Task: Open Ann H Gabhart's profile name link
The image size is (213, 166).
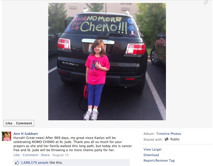Action: [x=25, y=134]
